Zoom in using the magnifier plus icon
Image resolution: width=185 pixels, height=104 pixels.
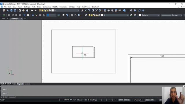(9, 15)
